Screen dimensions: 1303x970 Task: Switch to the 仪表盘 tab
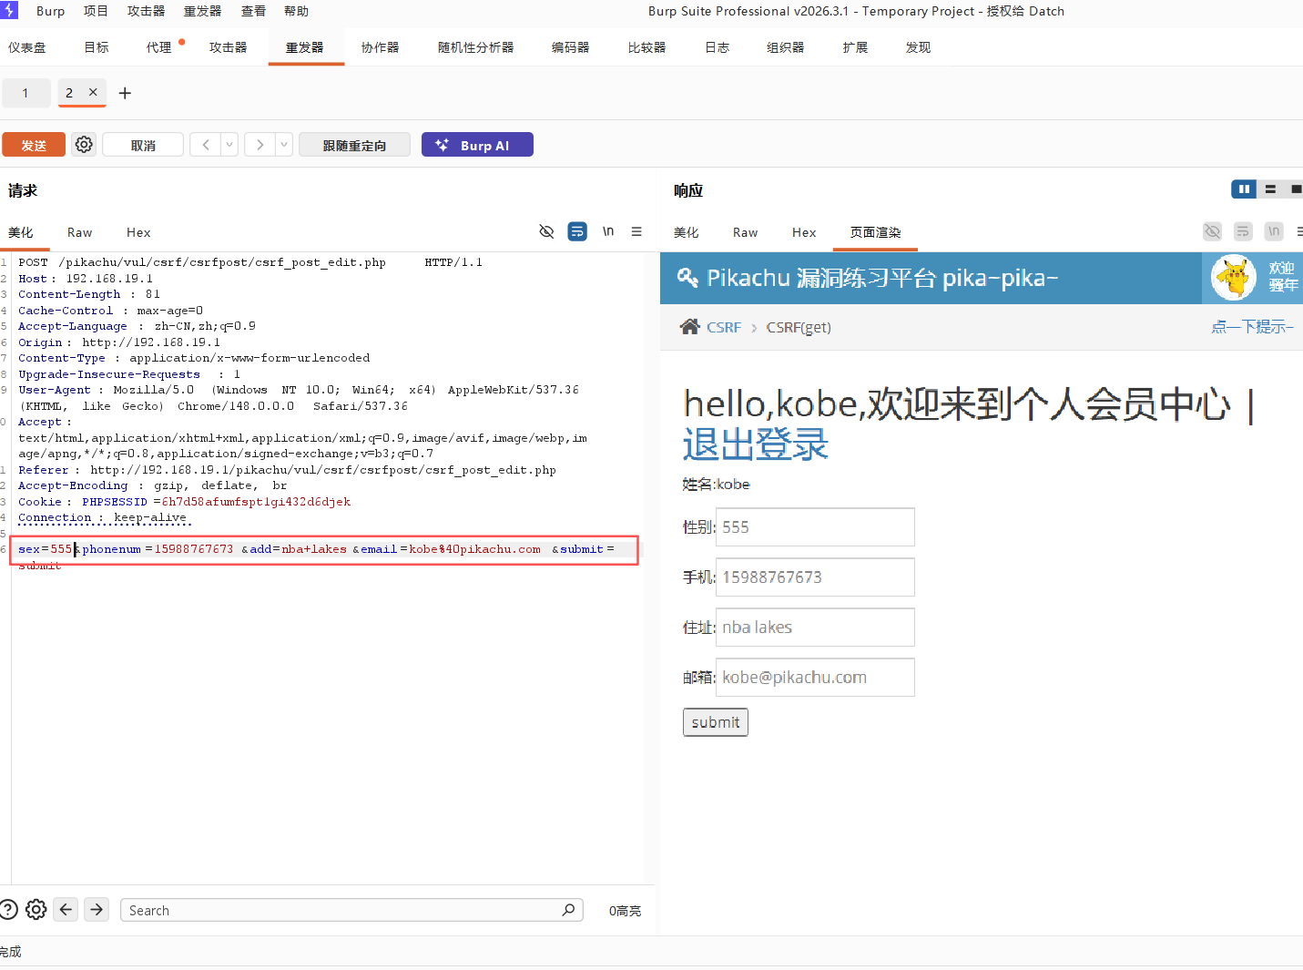click(x=27, y=47)
